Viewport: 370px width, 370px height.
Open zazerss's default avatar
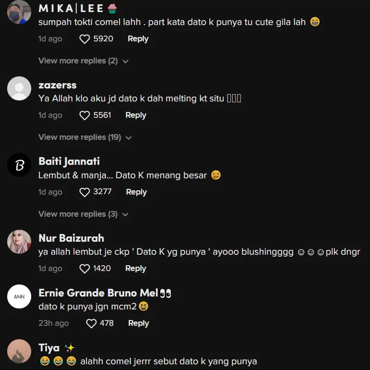(x=19, y=88)
